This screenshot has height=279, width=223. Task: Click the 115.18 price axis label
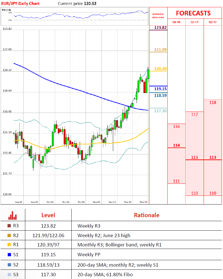pyautogui.click(x=7, y=132)
